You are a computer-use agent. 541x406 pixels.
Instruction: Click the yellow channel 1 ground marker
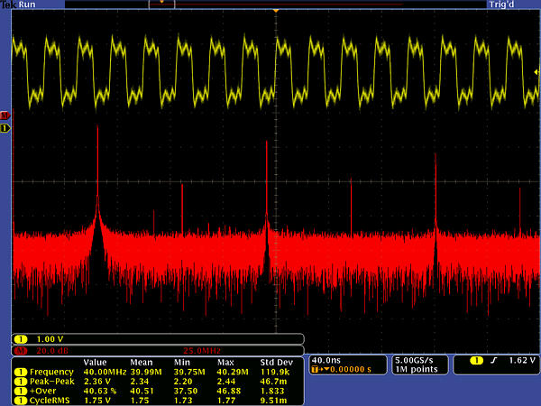click(x=5, y=128)
